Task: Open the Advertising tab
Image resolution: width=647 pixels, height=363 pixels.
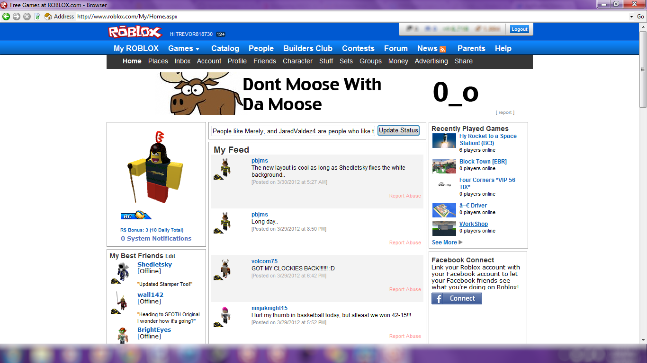Action: click(x=431, y=61)
